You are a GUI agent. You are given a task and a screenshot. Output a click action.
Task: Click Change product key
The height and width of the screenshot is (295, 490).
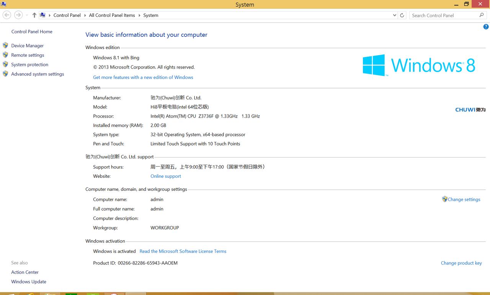click(461, 263)
